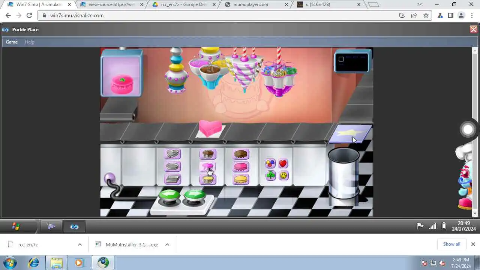Click the simulator network signal icon
The image size is (480, 270).
[432, 226]
